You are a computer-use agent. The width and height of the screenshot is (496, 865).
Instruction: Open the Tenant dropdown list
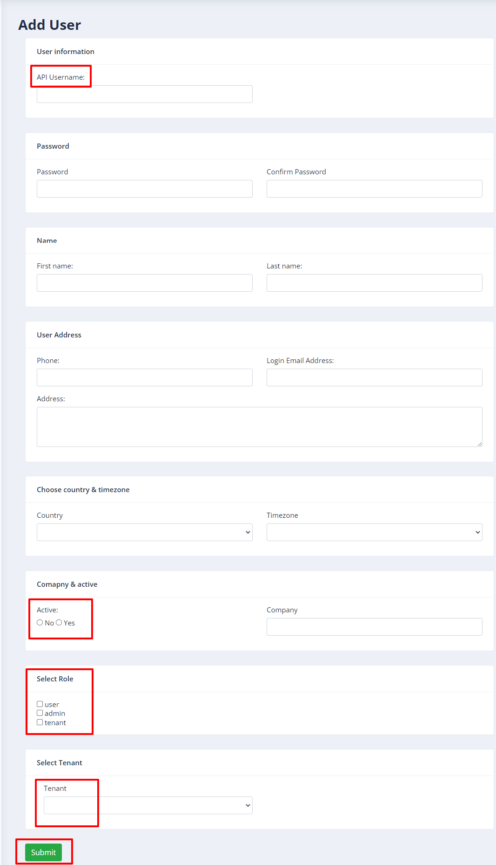148,805
